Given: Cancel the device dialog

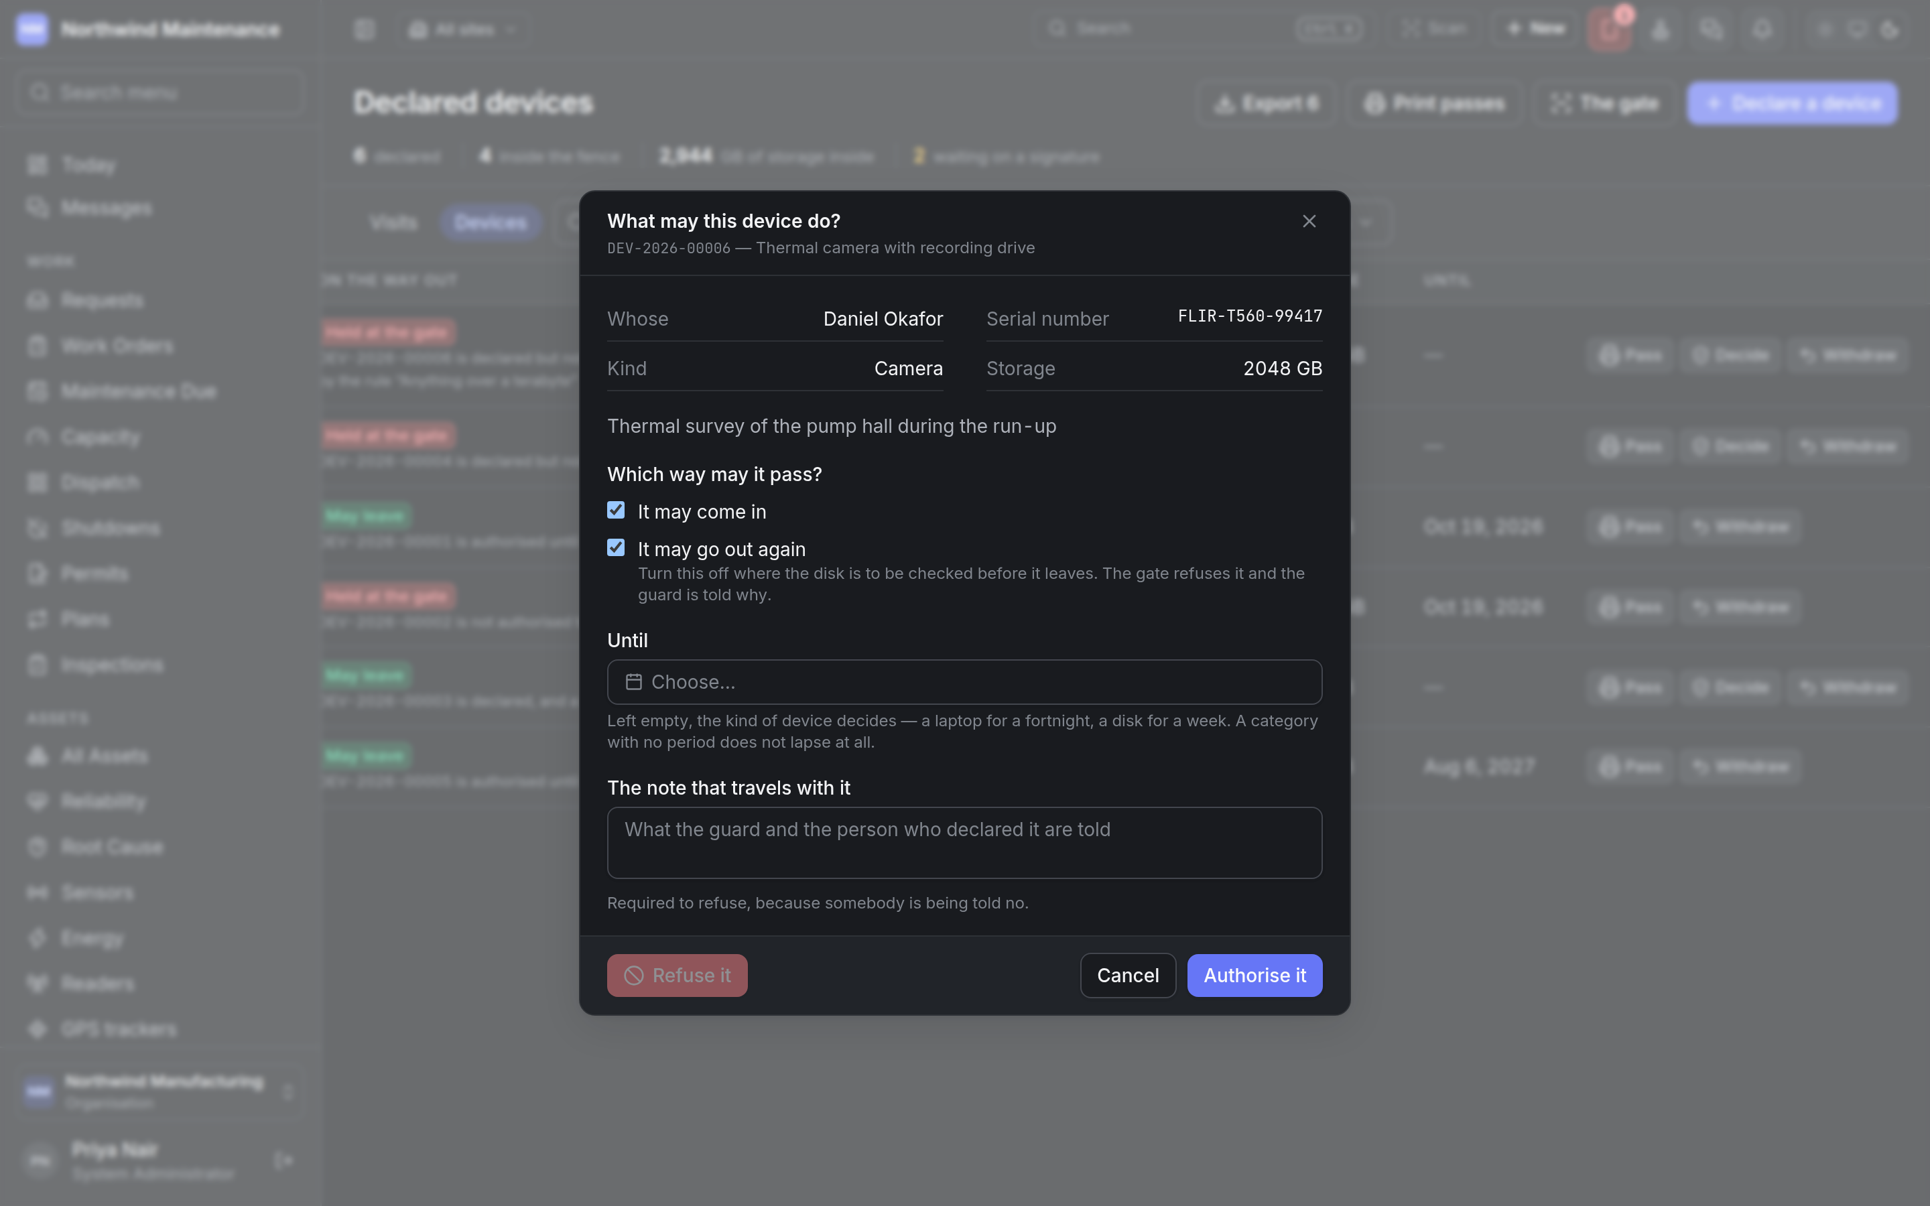Looking at the screenshot, I should [x=1128, y=975].
